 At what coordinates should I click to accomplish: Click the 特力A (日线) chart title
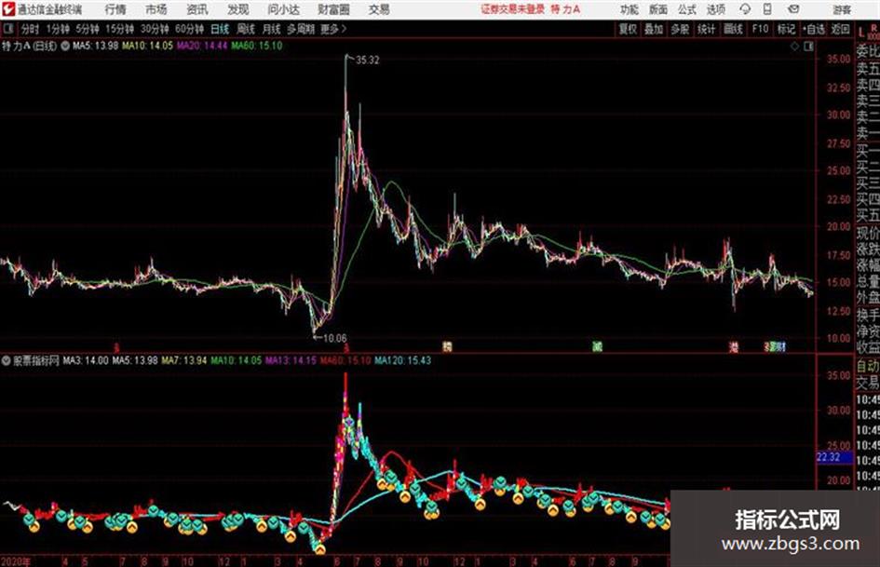pyautogui.click(x=29, y=46)
